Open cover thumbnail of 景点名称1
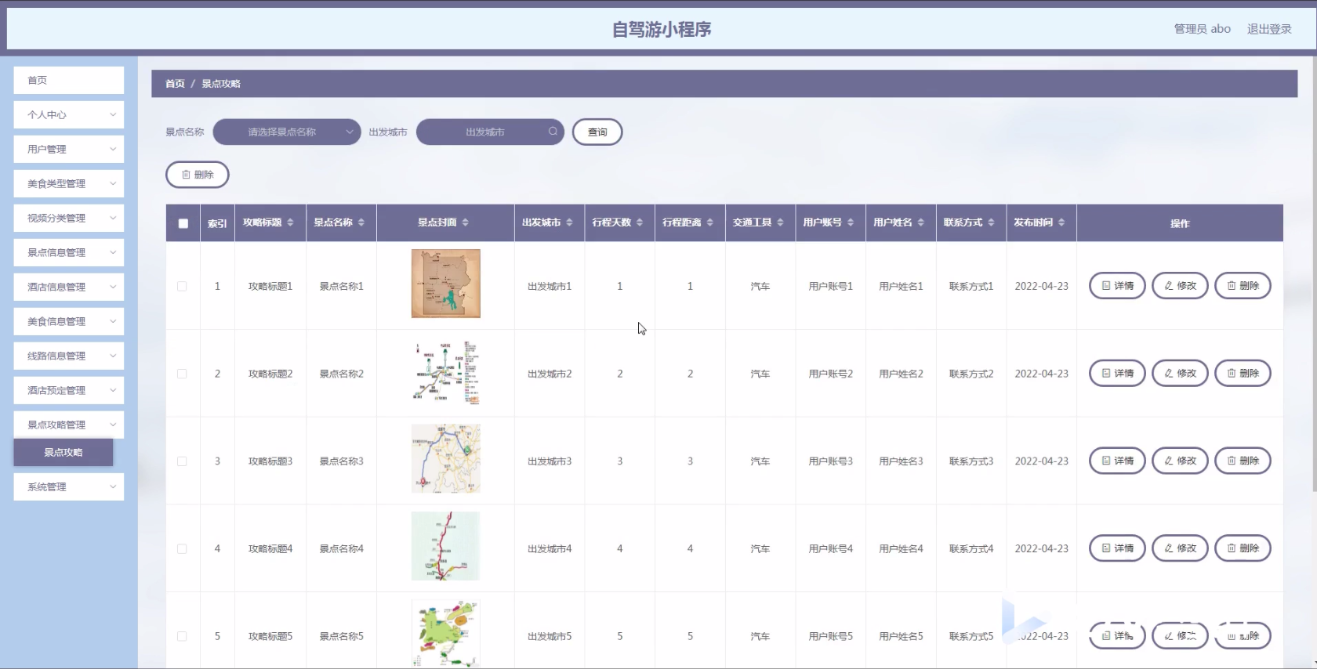This screenshot has width=1317, height=669. point(446,284)
